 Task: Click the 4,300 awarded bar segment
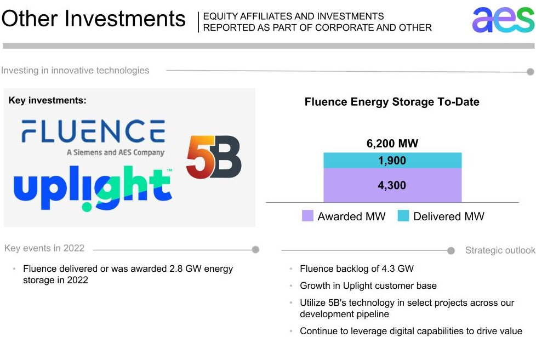coord(392,185)
